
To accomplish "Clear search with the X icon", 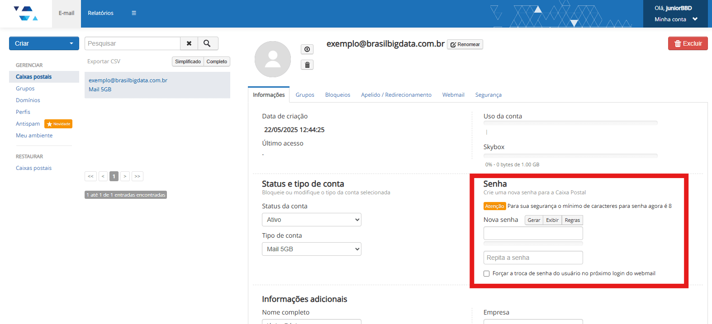I will tap(189, 43).
